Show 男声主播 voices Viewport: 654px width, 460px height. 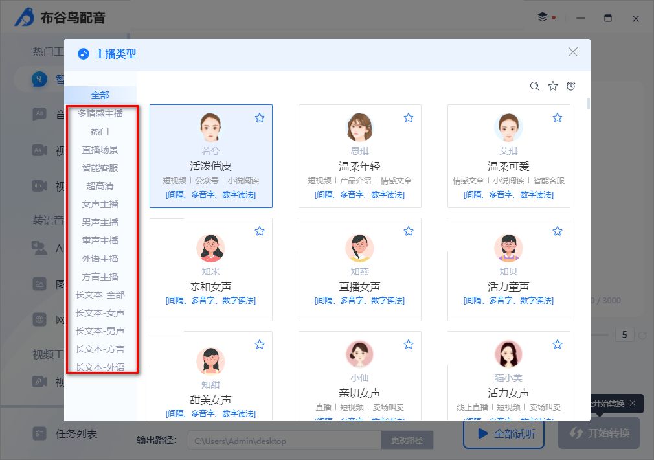100,222
